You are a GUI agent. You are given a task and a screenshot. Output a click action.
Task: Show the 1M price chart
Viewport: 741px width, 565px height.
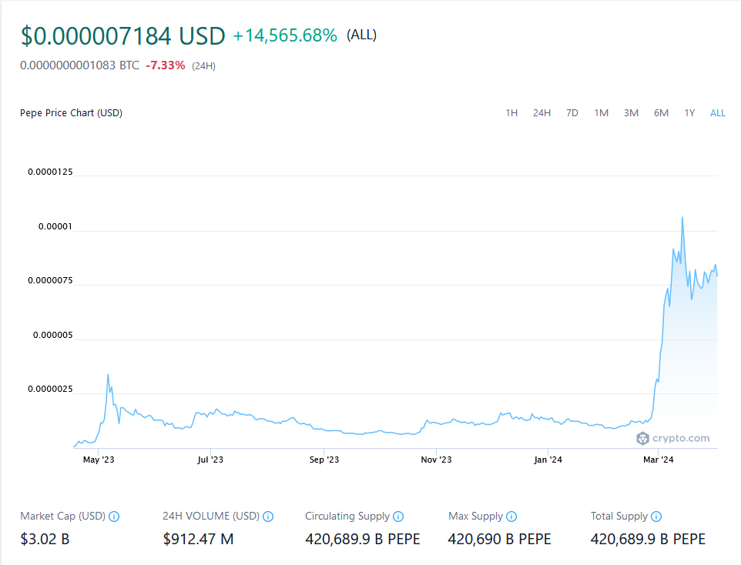602,113
